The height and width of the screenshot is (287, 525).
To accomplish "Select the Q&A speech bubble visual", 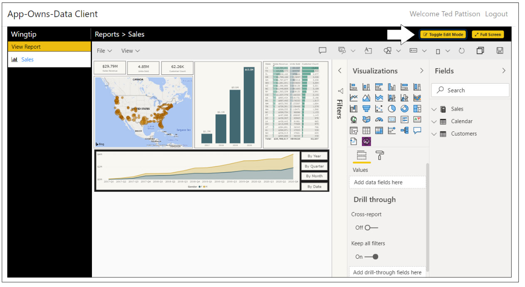I will click(417, 130).
